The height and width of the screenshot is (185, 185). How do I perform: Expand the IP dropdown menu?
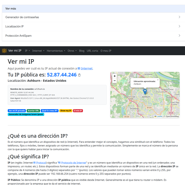tap(27, 51)
